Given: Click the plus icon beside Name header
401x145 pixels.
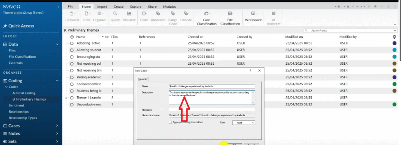Looking at the screenshot, I should (72, 37).
